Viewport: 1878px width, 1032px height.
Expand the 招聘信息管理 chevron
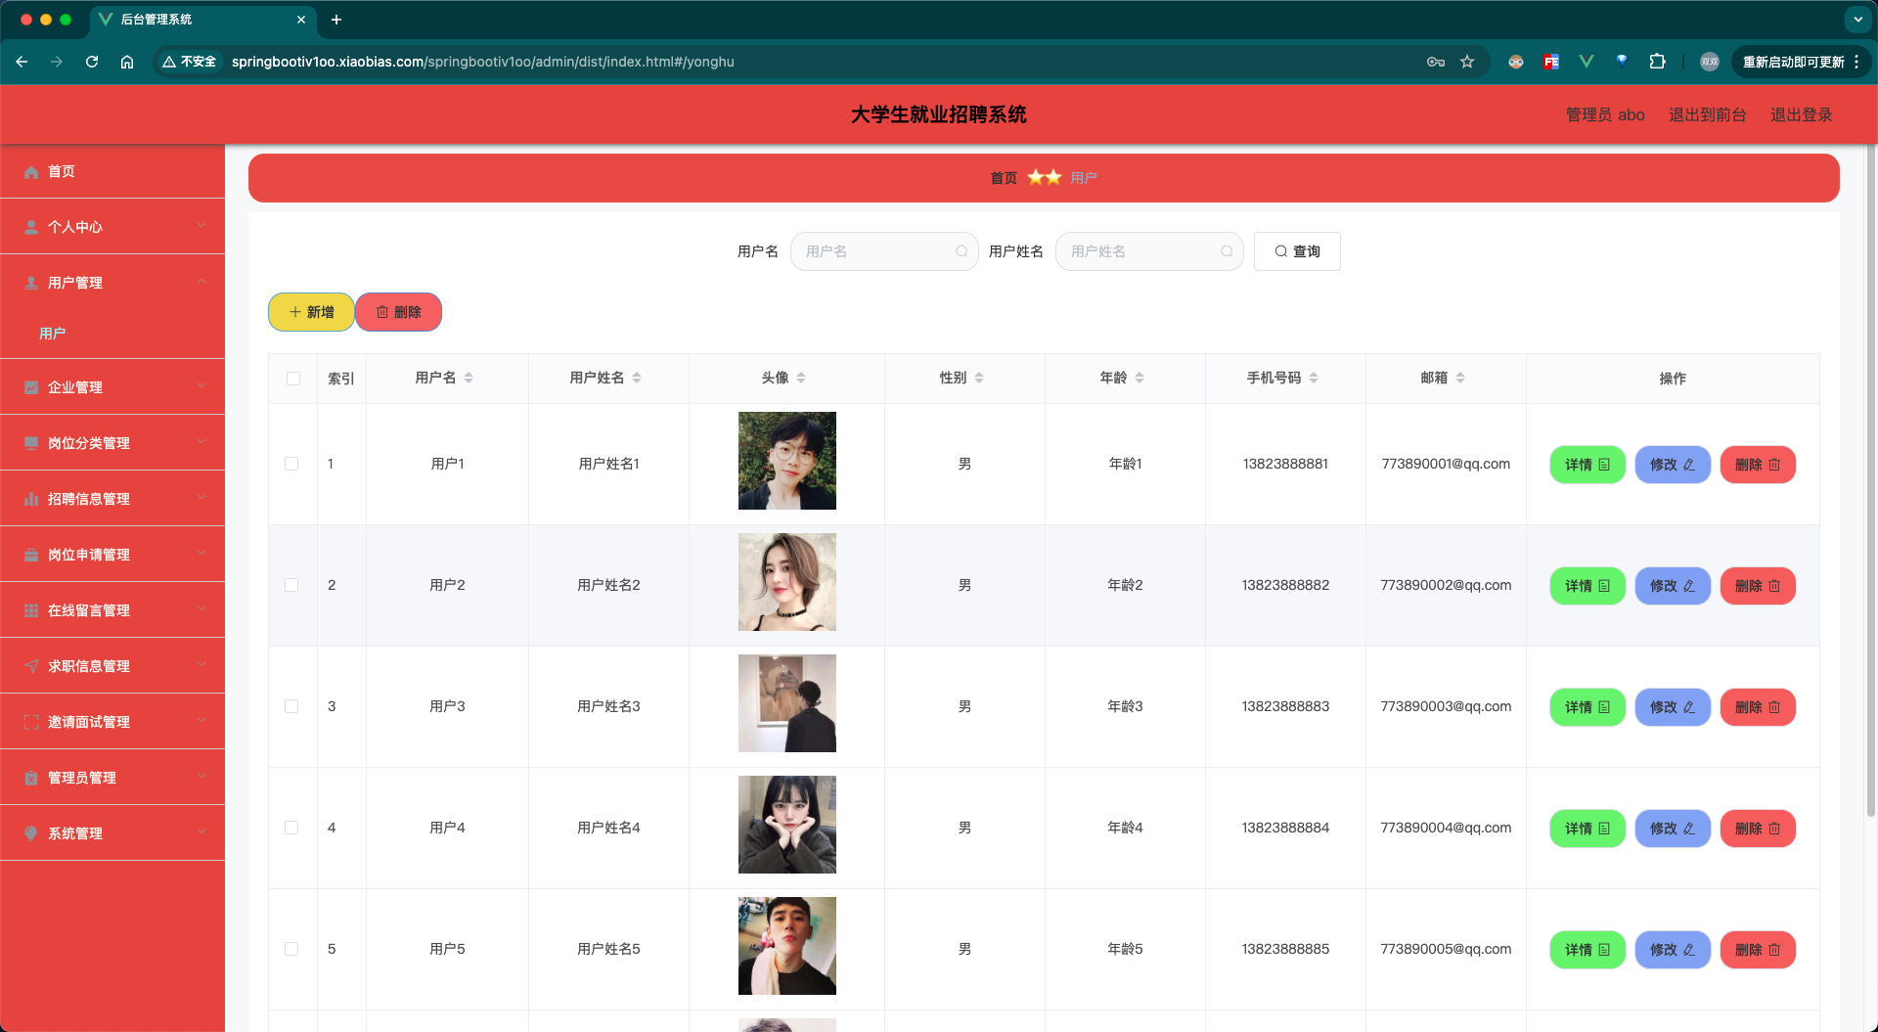click(201, 498)
